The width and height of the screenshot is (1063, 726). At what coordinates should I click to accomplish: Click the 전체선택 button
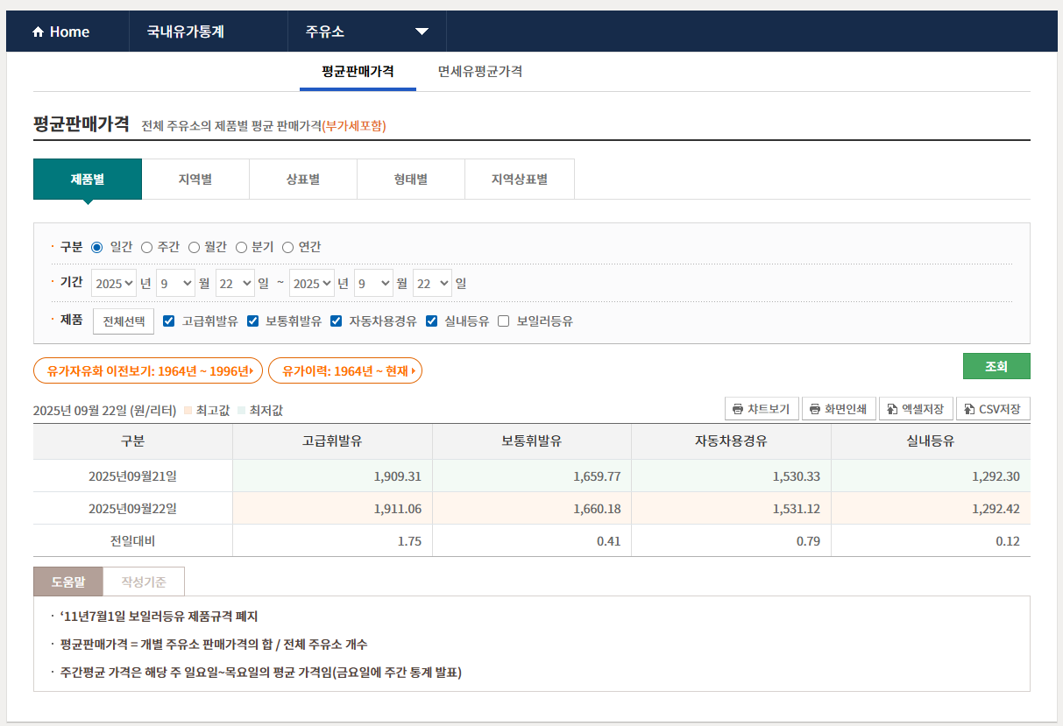point(124,321)
